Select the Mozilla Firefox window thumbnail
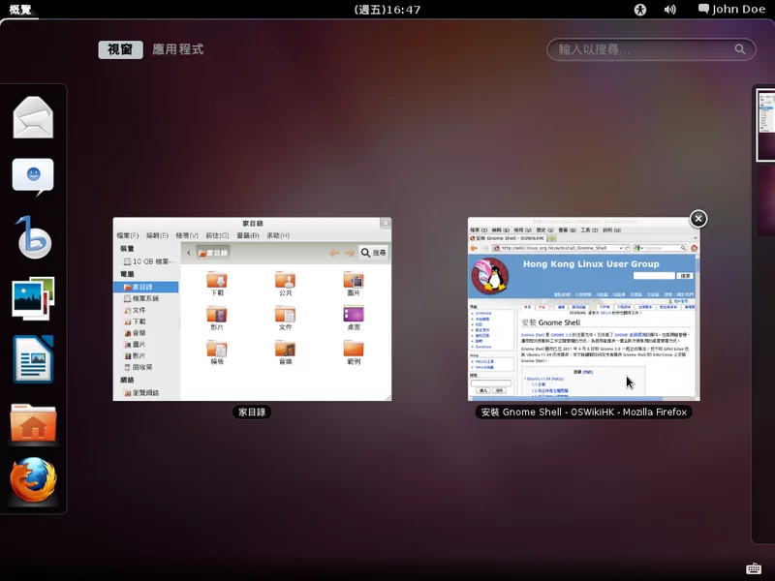Image resolution: width=775 pixels, height=581 pixels. [582, 309]
